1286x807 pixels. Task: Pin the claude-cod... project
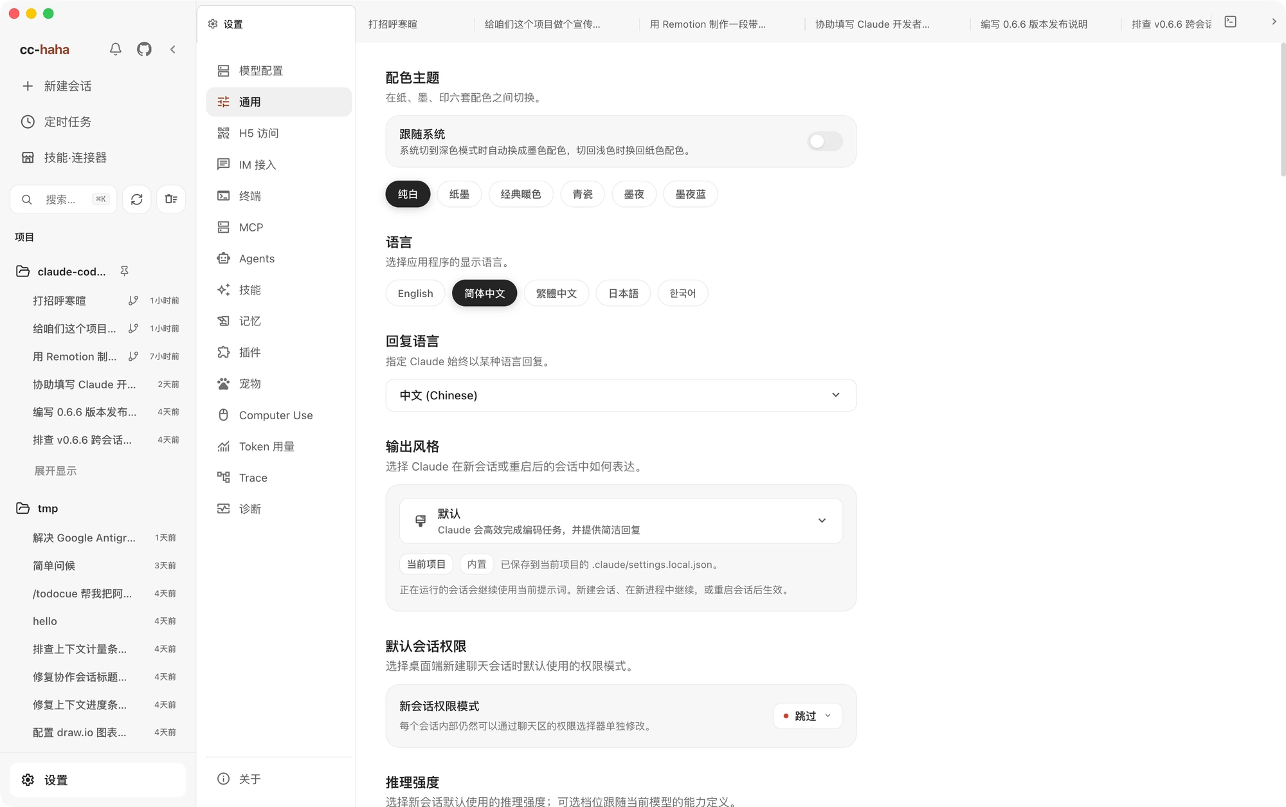(124, 271)
